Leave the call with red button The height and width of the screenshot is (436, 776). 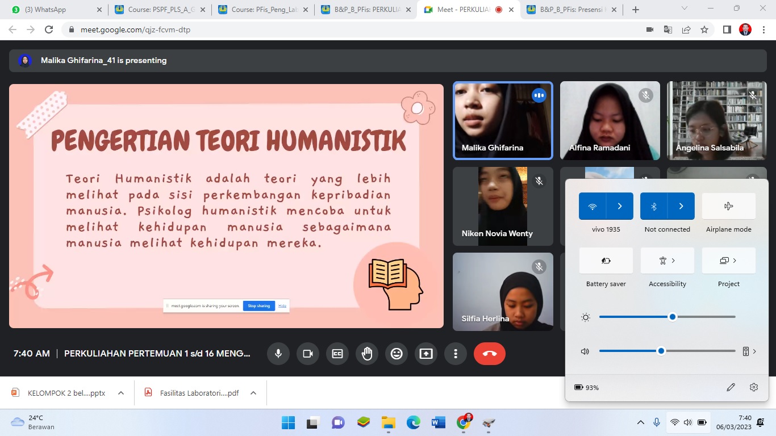[x=489, y=354]
